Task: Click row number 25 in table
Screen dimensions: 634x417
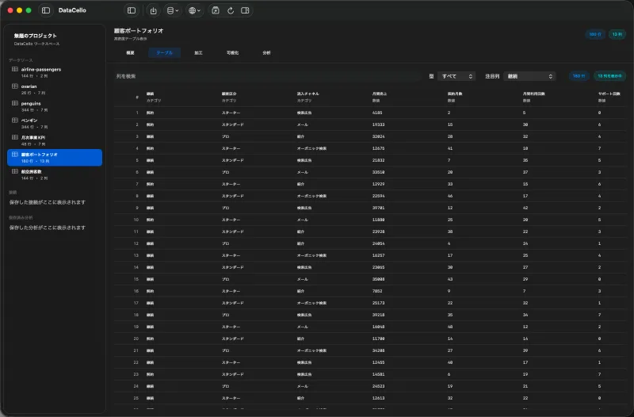Action: coord(136,398)
